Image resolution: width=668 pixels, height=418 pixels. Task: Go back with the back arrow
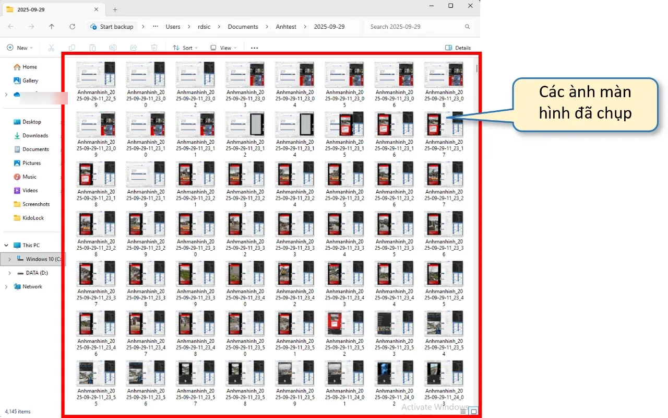pyautogui.click(x=10, y=27)
